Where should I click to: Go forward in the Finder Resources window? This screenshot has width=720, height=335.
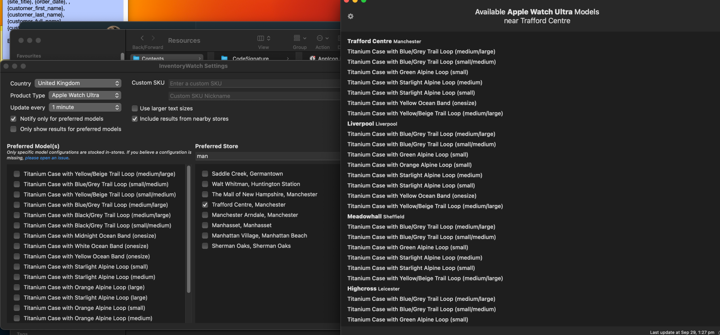[153, 38]
